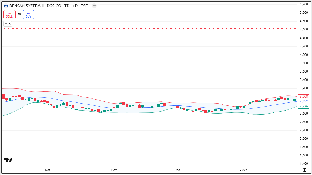This screenshot has width=312, height=175.
Task: Click the blue 2,892 basis price label
Action: [x=303, y=101]
